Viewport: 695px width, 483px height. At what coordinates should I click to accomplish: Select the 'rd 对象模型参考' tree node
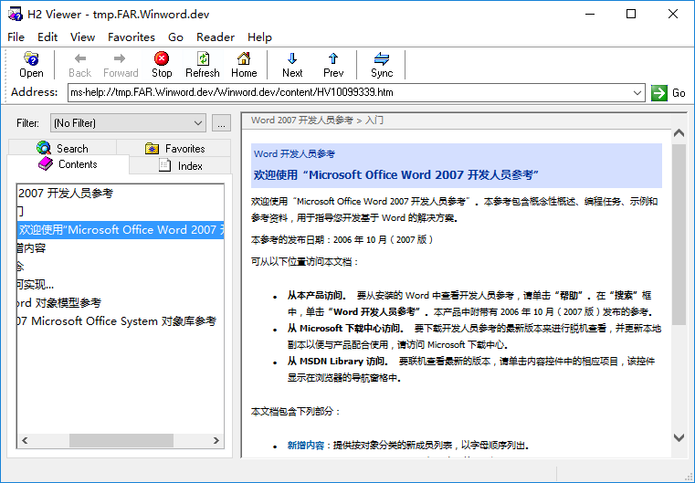pyautogui.click(x=59, y=302)
